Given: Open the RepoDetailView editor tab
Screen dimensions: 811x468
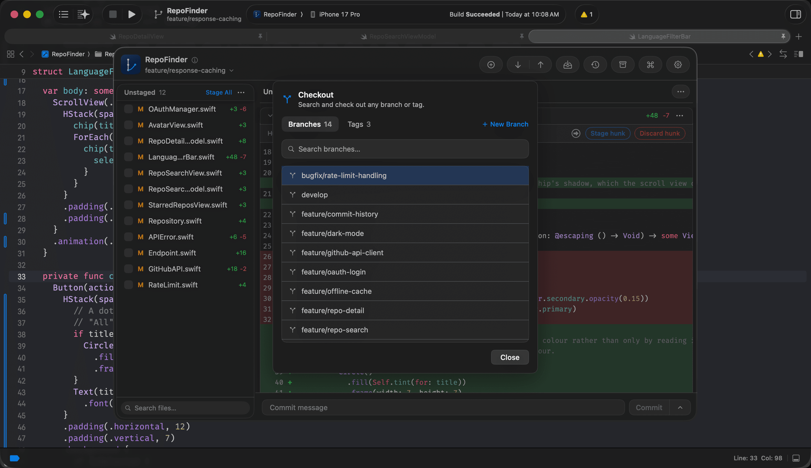Looking at the screenshot, I should (x=137, y=37).
